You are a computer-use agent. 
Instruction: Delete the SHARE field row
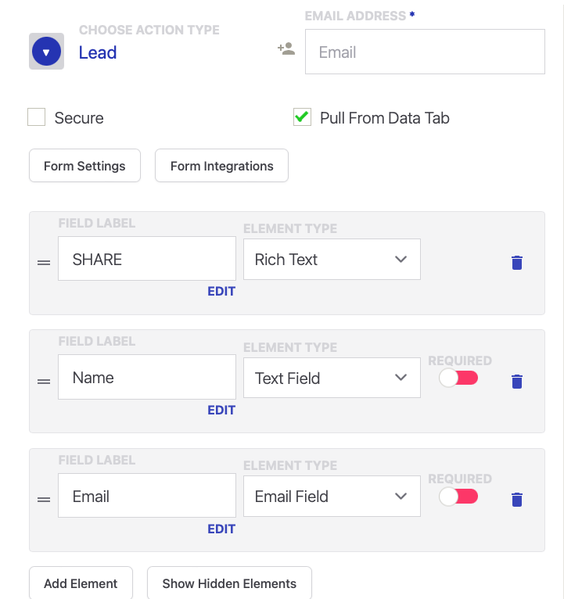(516, 263)
